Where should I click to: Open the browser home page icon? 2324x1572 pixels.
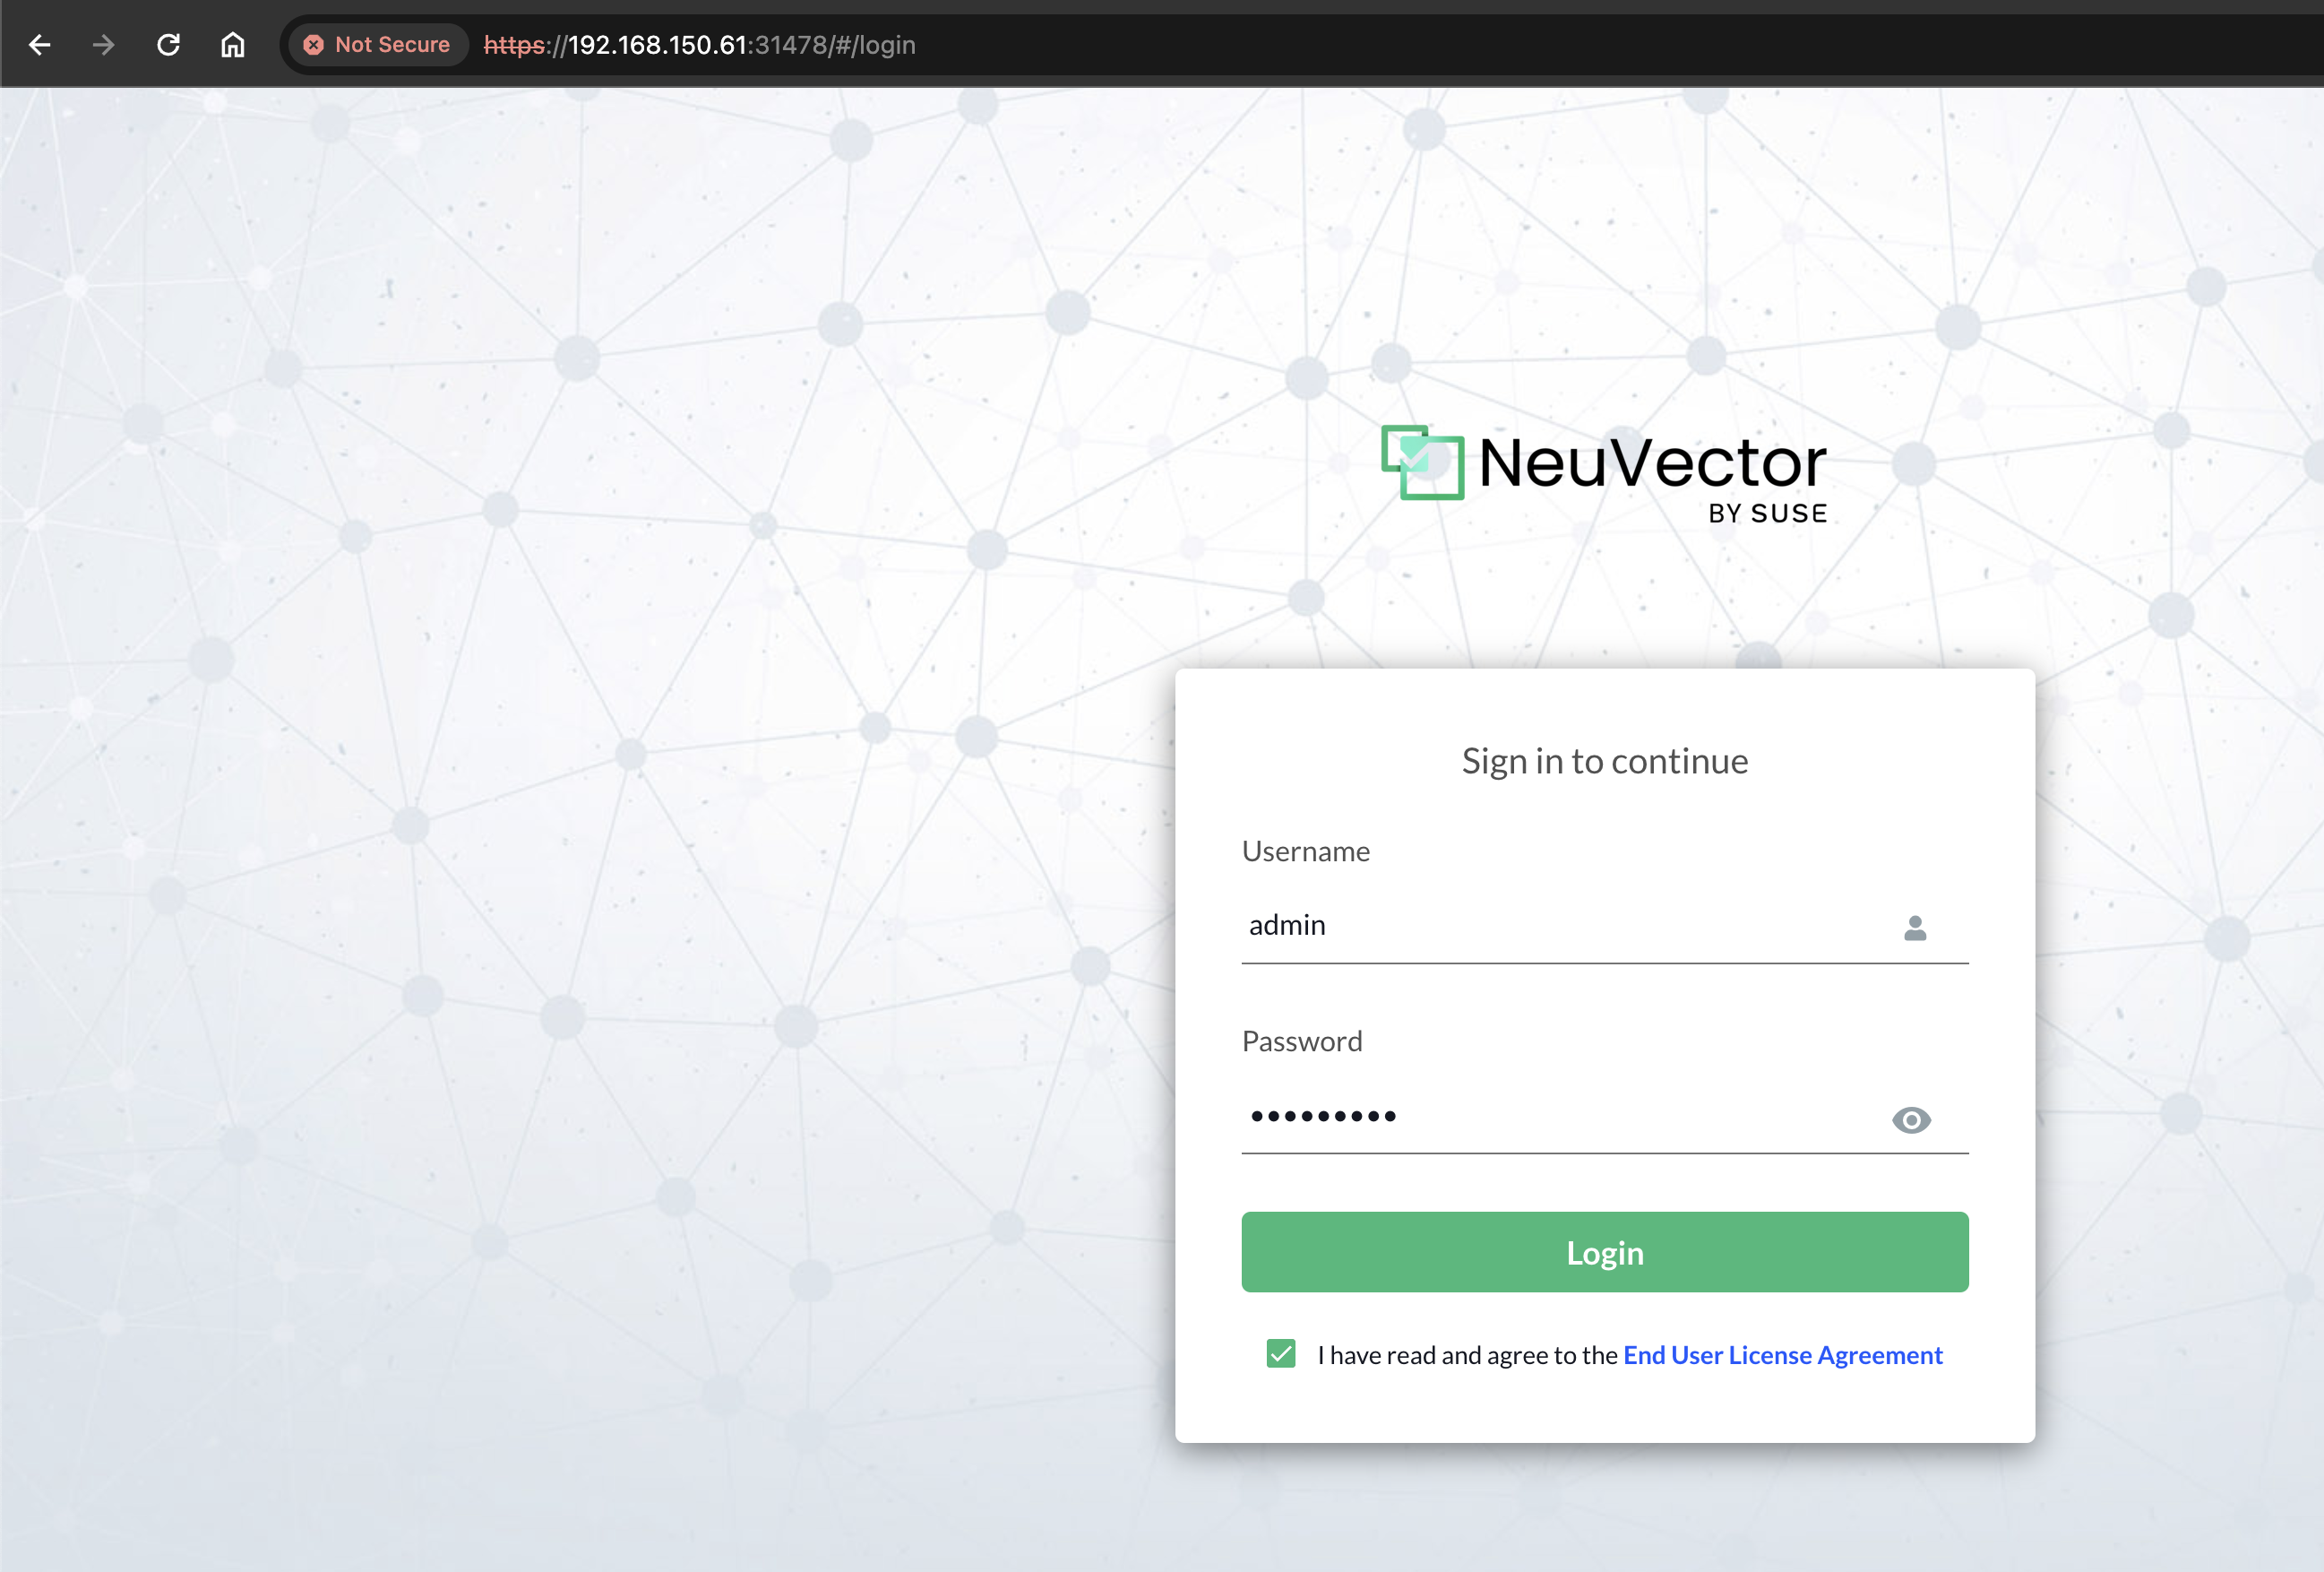tap(232, 45)
